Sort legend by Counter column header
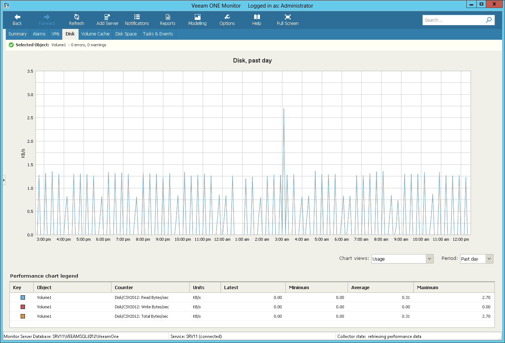This screenshot has height=343, width=505. (x=150, y=288)
